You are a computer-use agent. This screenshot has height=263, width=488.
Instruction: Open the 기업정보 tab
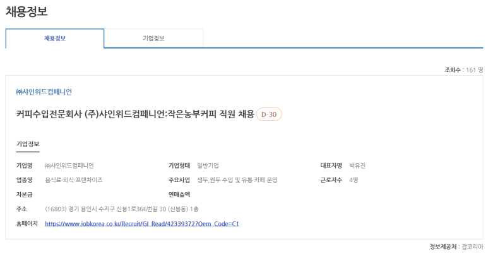(x=153, y=39)
